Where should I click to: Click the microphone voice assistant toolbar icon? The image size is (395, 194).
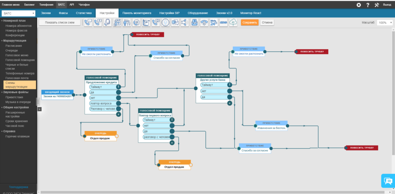coord(166,22)
